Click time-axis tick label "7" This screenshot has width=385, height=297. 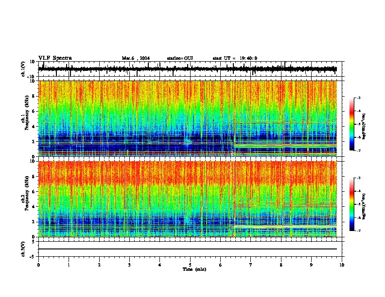pos(251,265)
